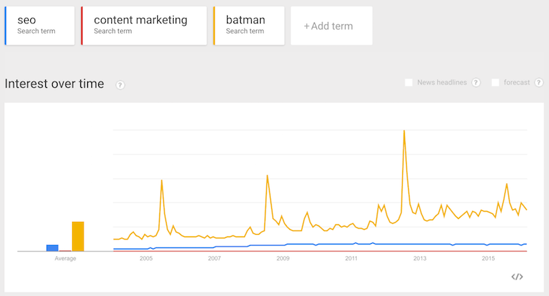Screen dimensions: 549x296
Task: Click the blue seo average bar
Action: 52,248
